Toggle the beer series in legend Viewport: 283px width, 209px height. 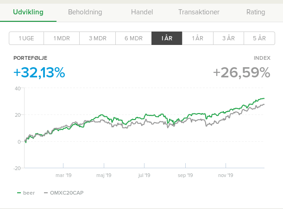[x=29, y=193]
